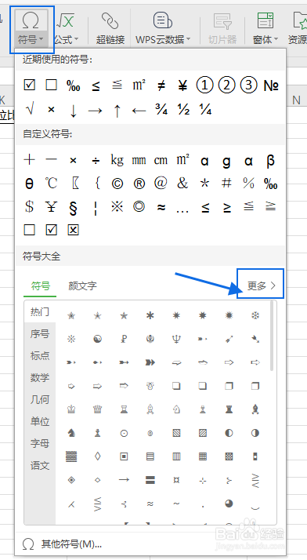Insert the → right arrow recent symbol
Screen dimensions: 307x560
(x=96, y=111)
